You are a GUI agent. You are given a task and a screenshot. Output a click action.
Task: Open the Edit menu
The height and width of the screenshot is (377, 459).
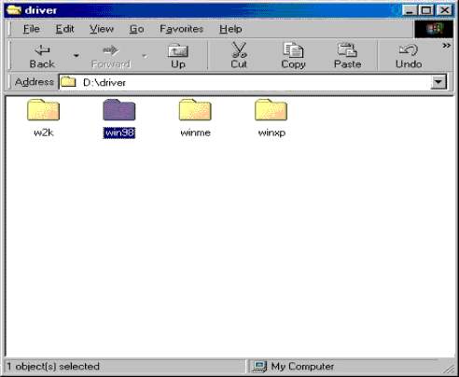point(64,29)
